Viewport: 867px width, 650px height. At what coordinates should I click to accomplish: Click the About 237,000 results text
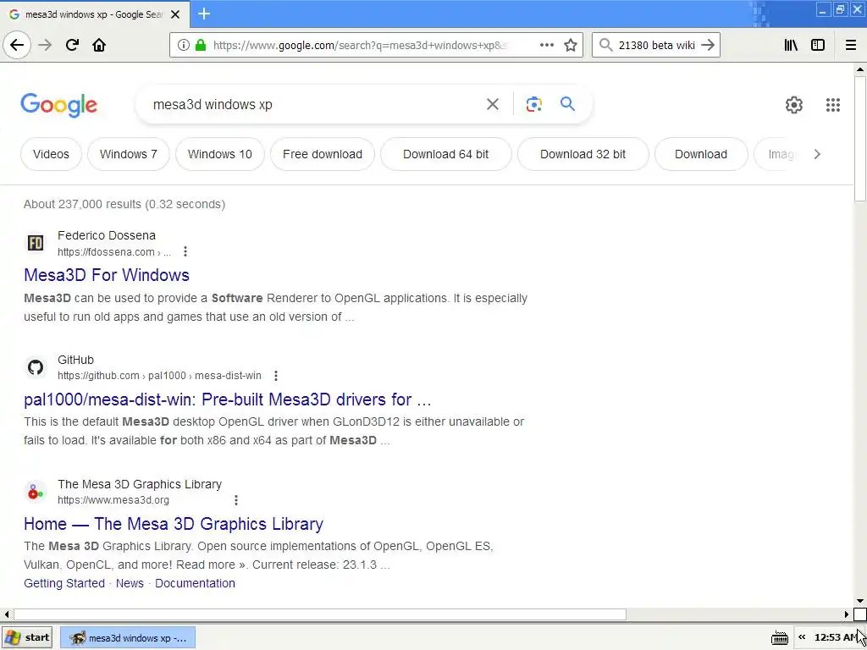coord(124,204)
